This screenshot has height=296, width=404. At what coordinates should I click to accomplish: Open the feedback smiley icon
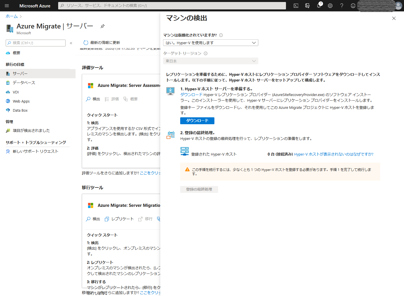click(x=353, y=6)
